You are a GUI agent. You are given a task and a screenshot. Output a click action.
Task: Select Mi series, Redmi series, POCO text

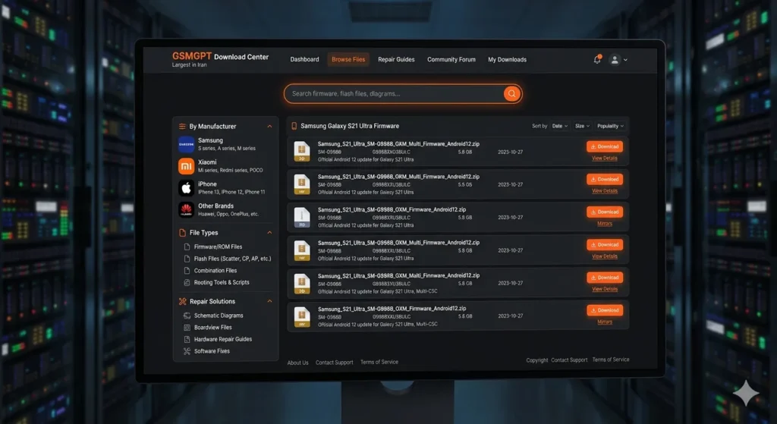click(231, 170)
